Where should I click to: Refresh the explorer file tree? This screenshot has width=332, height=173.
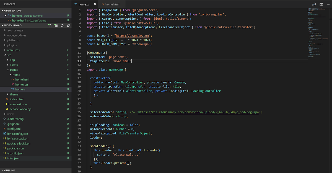tap(62, 25)
